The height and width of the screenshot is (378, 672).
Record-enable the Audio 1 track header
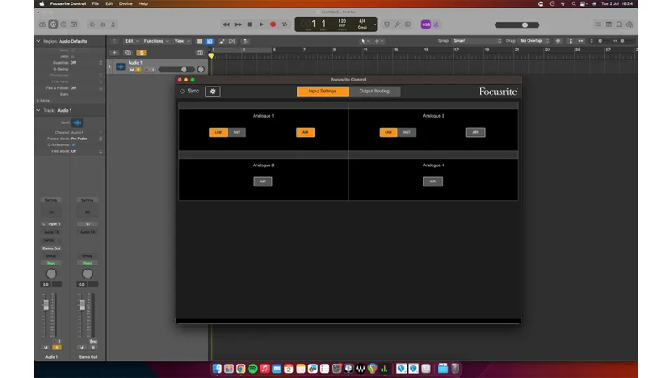click(146, 70)
